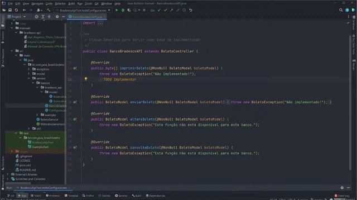This screenshot has width=357, height=200.
Task: Collapse the bradesco-api folder under manual
Action: (16, 33)
